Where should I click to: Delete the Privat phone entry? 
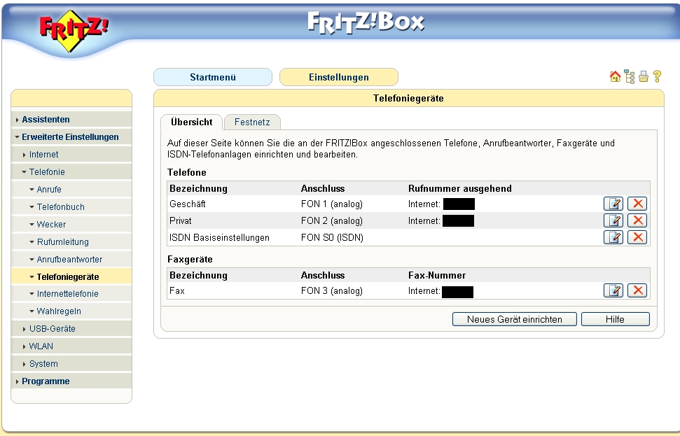point(637,220)
